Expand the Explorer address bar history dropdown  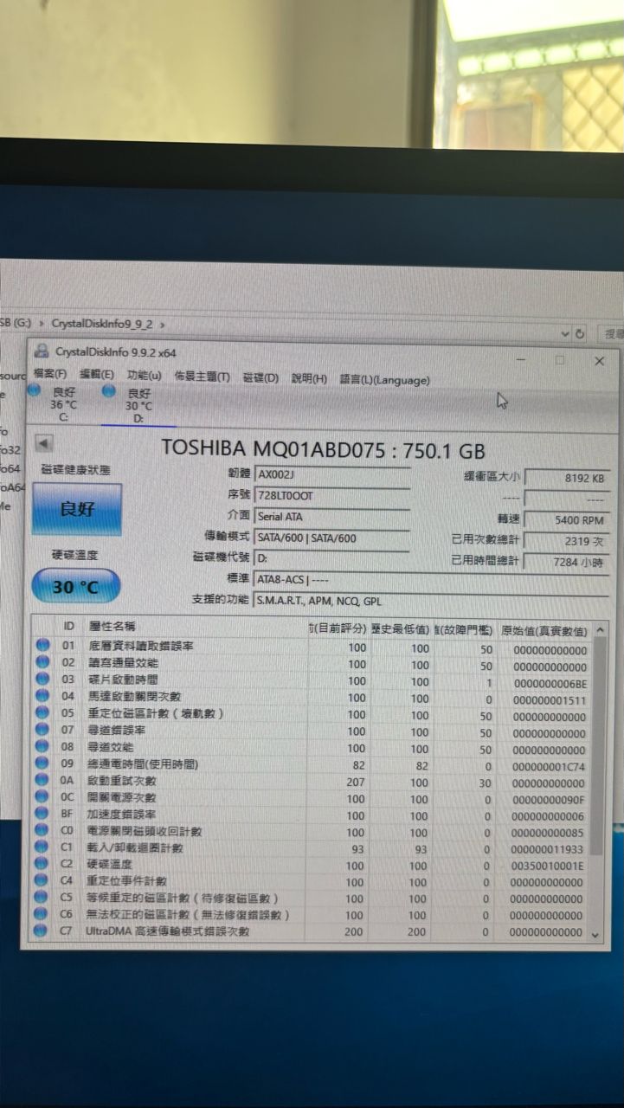(x=565, y=333)
